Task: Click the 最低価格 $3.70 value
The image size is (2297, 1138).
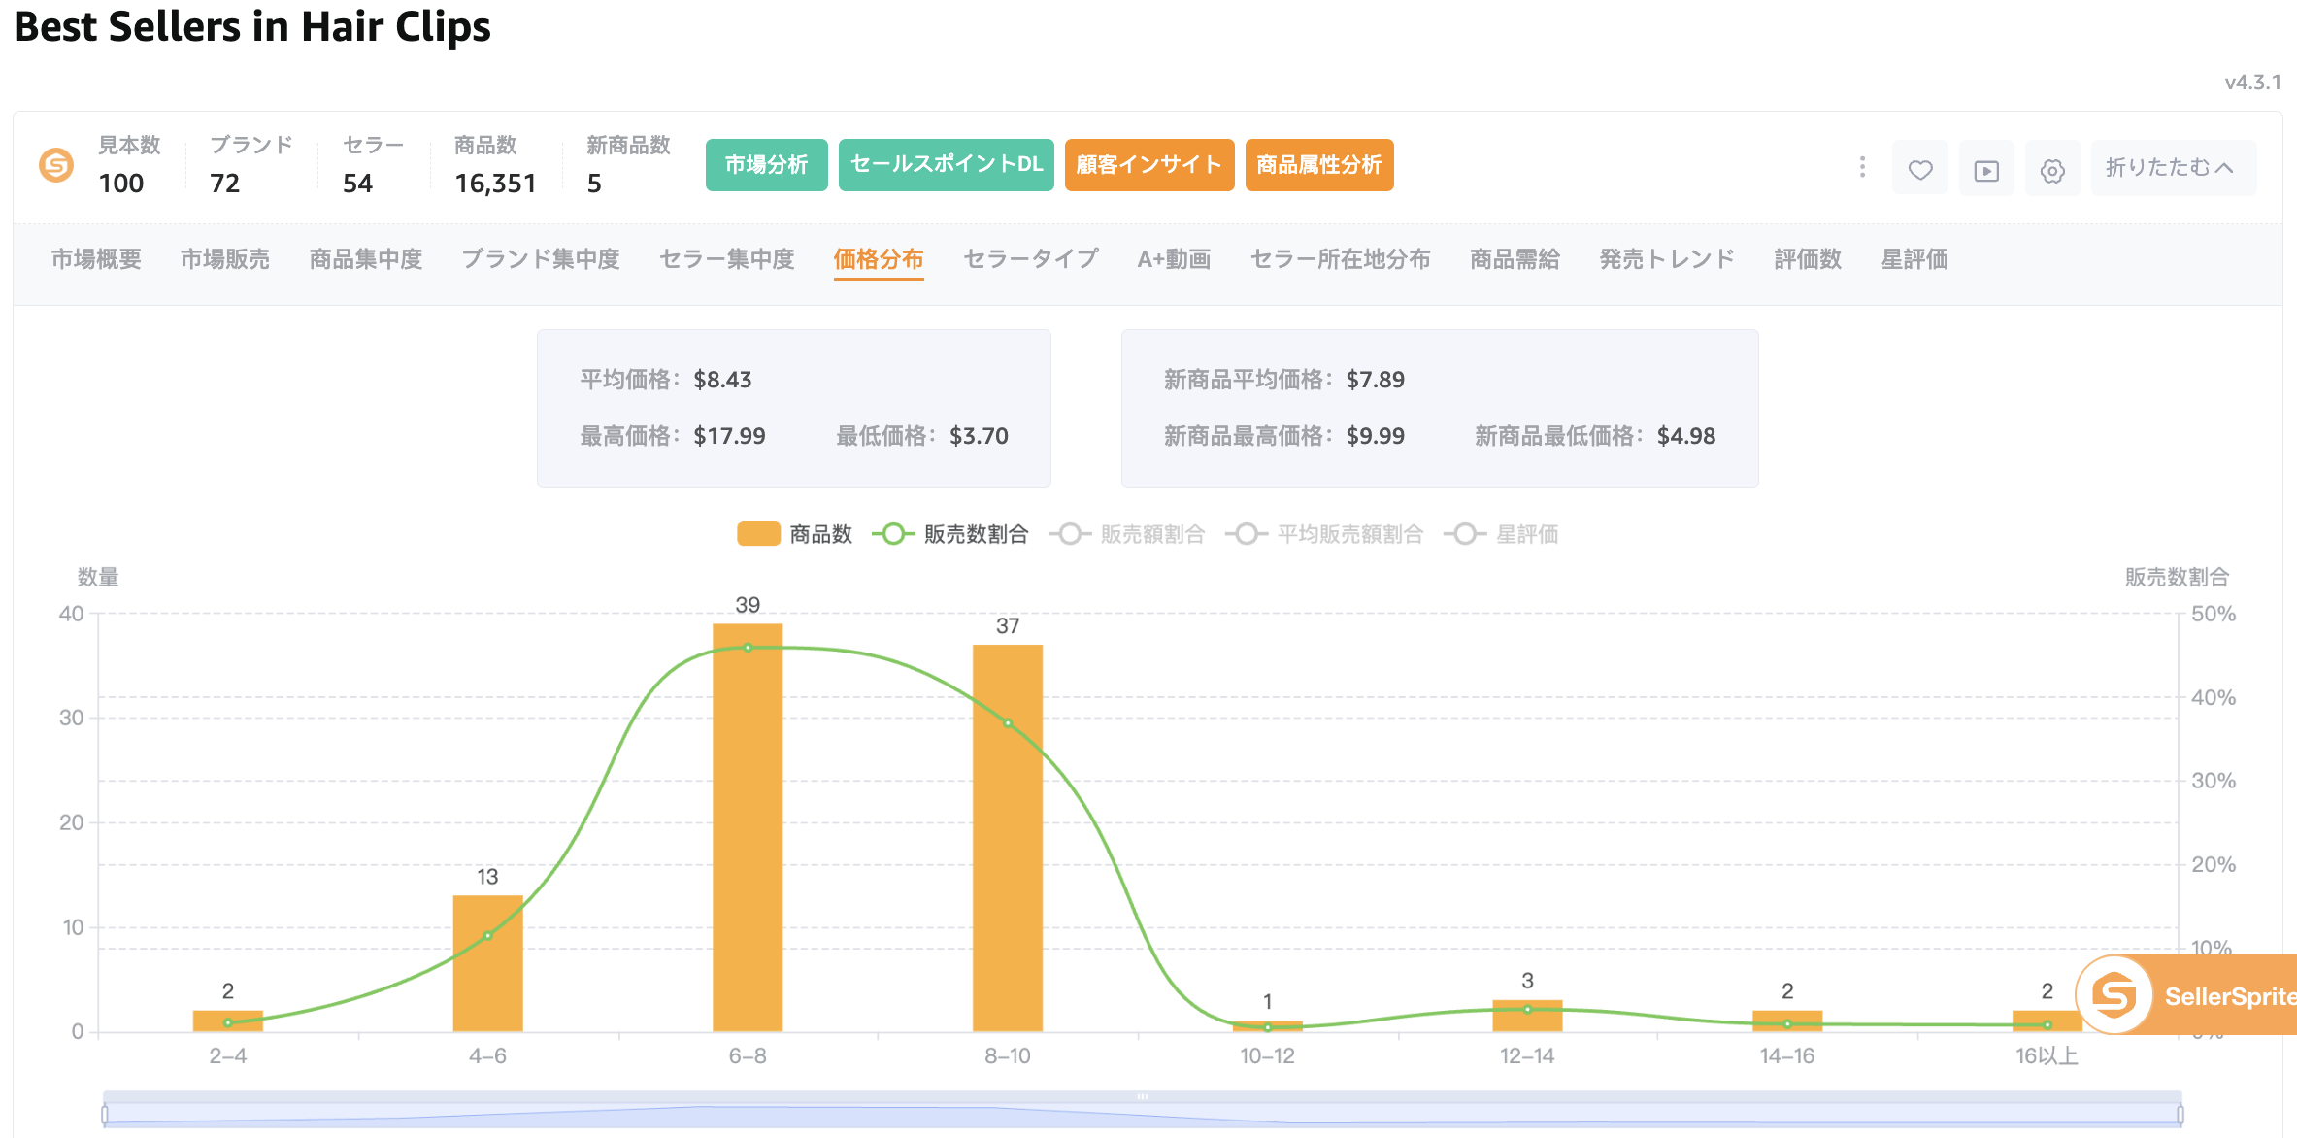Action: click(x=979, y=436)
